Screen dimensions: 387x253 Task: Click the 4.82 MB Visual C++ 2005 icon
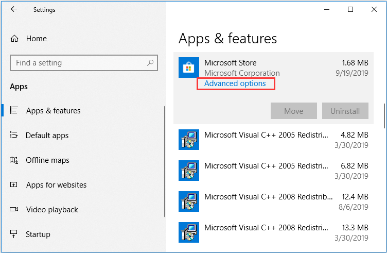coord(189,140)
